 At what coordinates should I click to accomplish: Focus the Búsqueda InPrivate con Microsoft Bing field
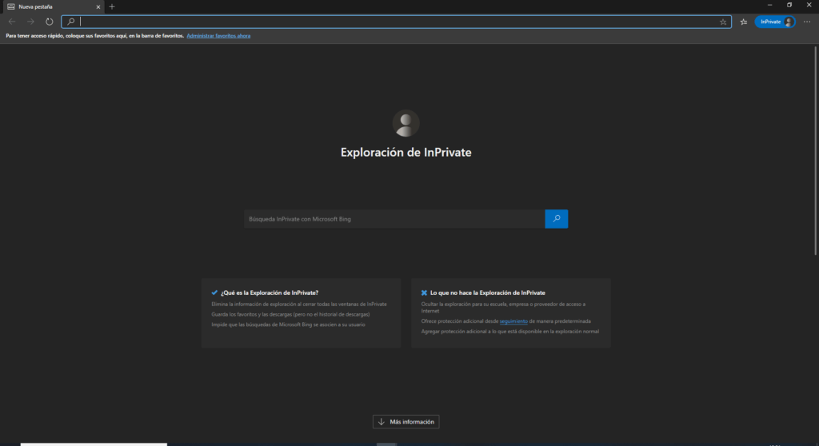coord(394,219)
